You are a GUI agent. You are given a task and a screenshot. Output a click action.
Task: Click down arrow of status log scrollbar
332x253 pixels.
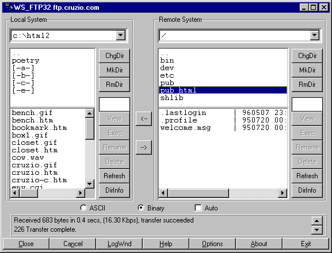(x=317, y=230)
